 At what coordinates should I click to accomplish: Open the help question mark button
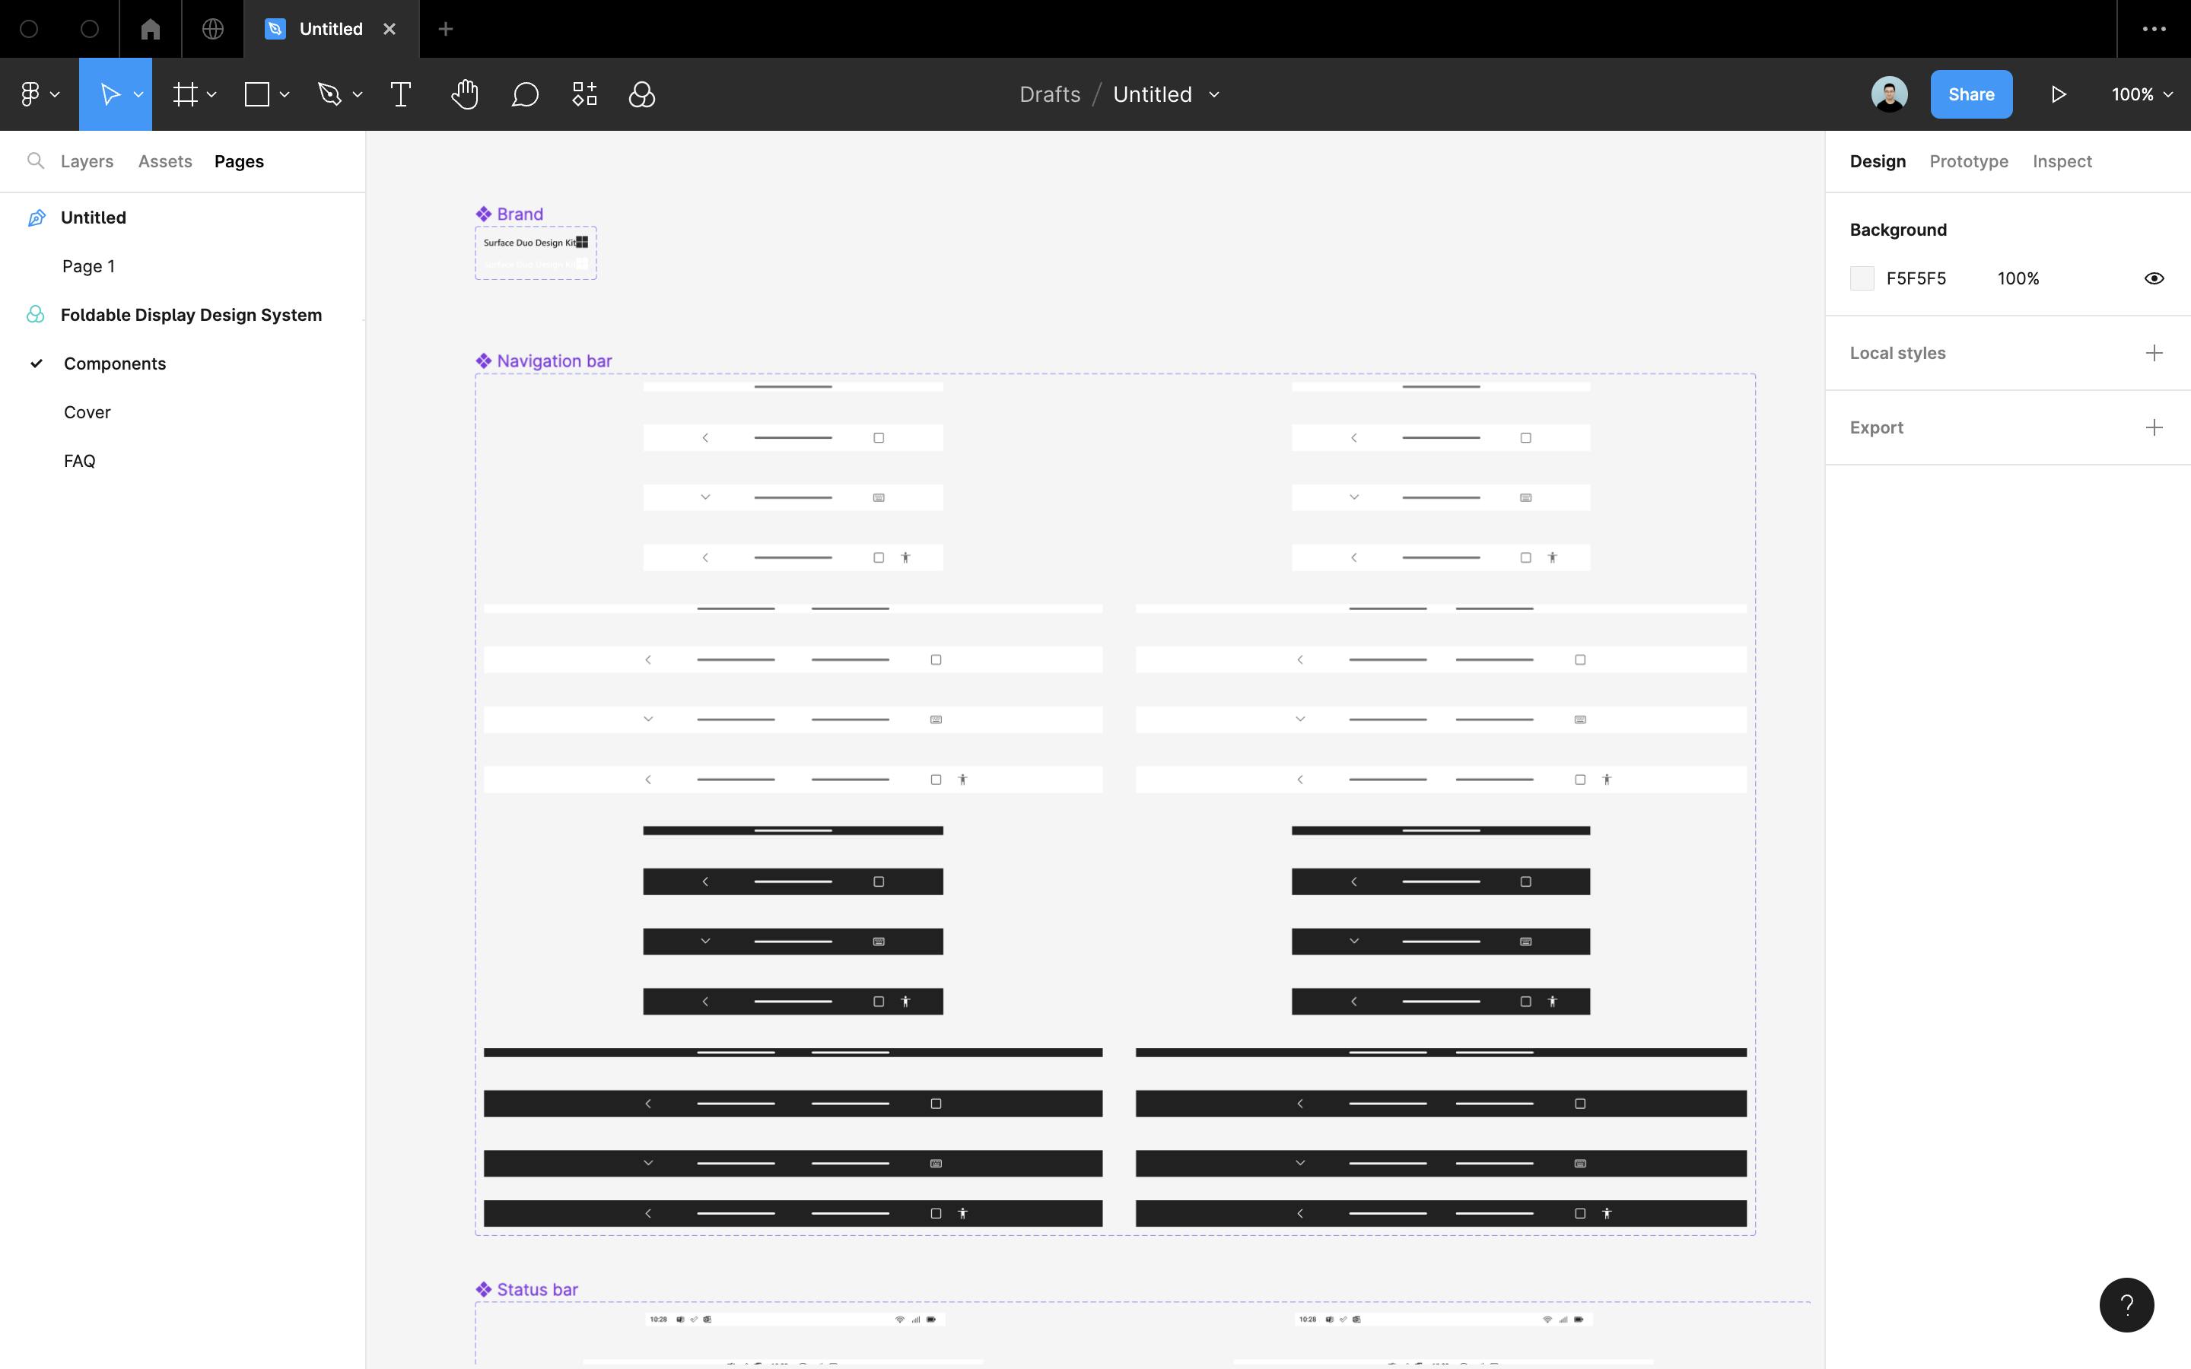(x=2126, y=1304)
